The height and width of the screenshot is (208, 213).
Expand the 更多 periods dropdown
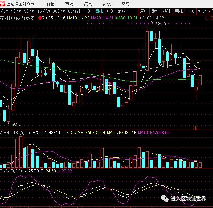coord(123,11)
